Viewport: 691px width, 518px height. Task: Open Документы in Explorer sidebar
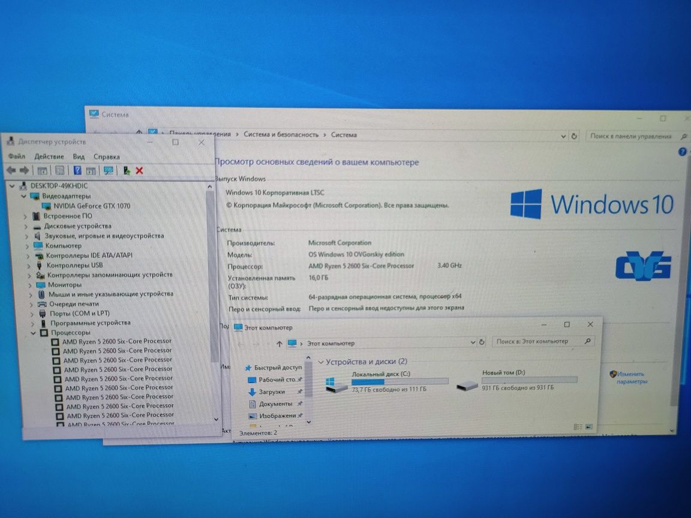tap(275, 404)
